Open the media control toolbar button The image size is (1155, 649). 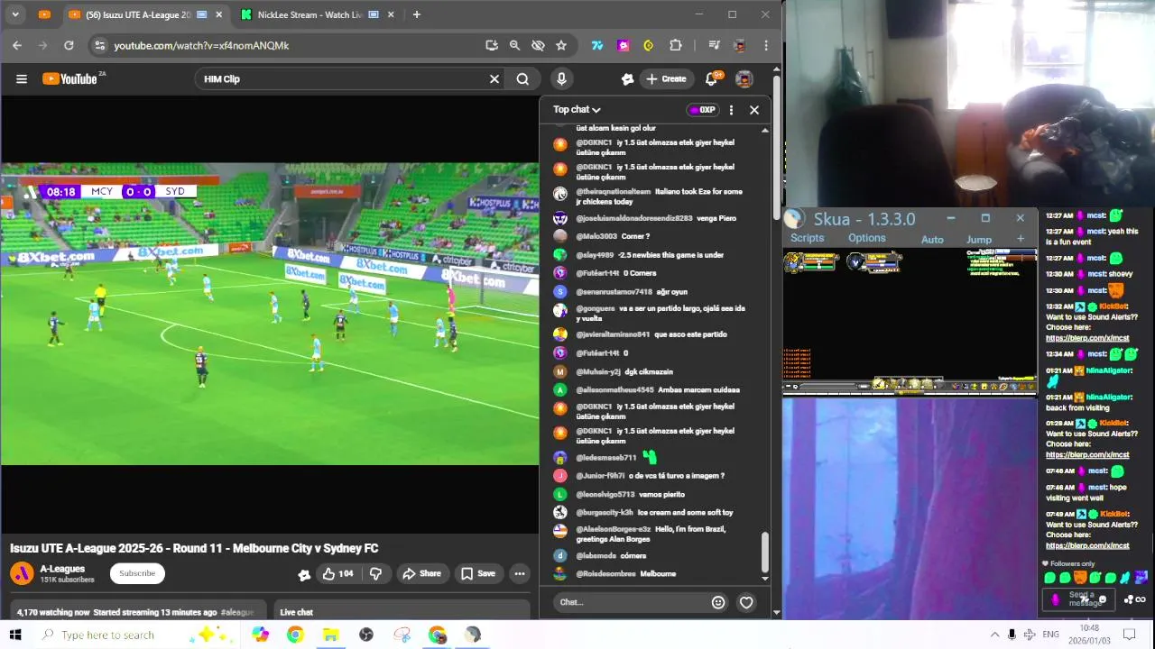coord(714,45)
